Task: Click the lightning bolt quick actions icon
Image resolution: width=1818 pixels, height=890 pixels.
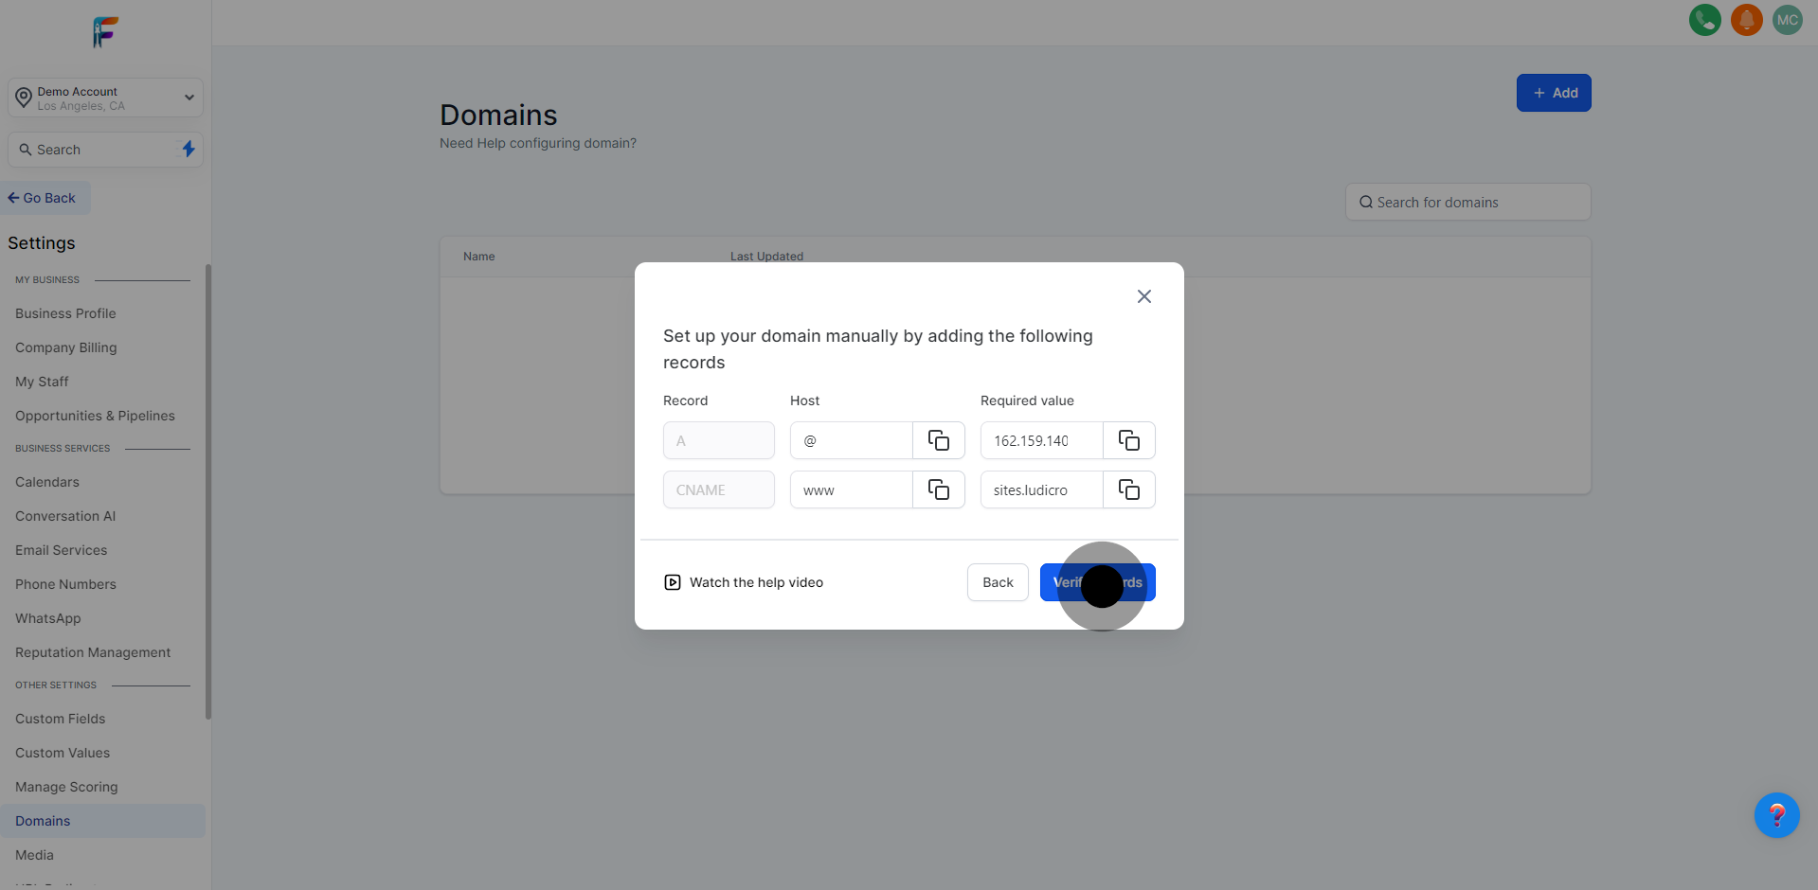Action: click(189, 149)
